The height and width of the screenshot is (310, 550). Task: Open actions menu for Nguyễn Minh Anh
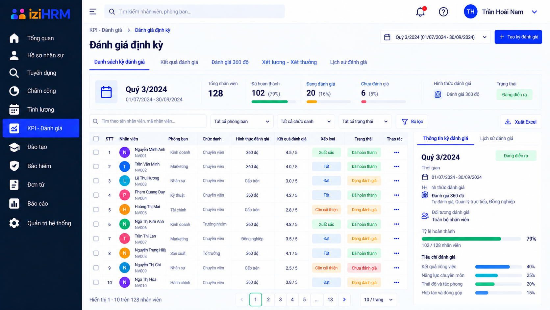tap(396, 153)
